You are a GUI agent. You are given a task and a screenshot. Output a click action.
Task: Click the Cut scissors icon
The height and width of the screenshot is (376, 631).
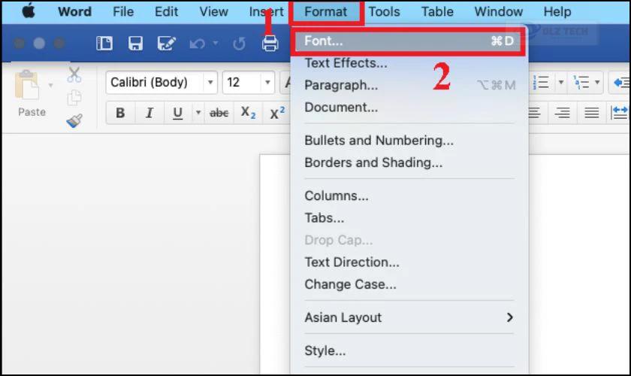(x=74, y=74)
